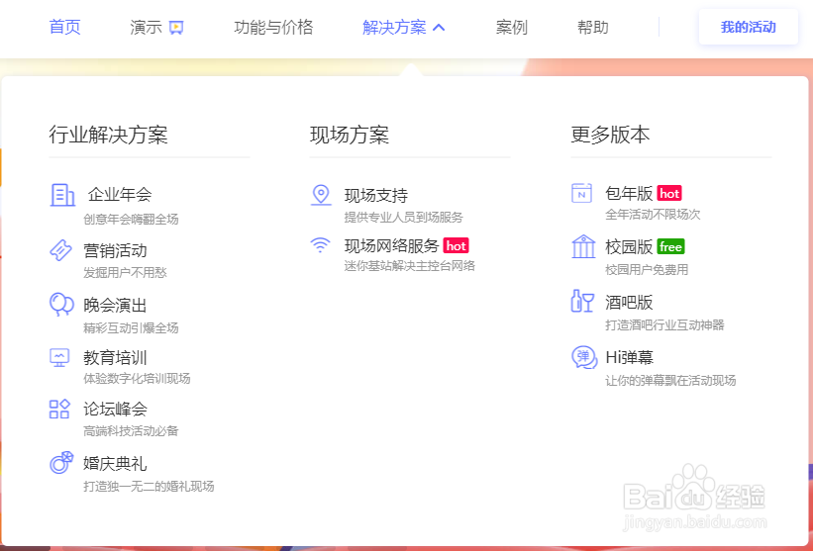Collapse the 解决方案 dropdown chevron
This screenshot has width=813, height=551.
point(439,27)
